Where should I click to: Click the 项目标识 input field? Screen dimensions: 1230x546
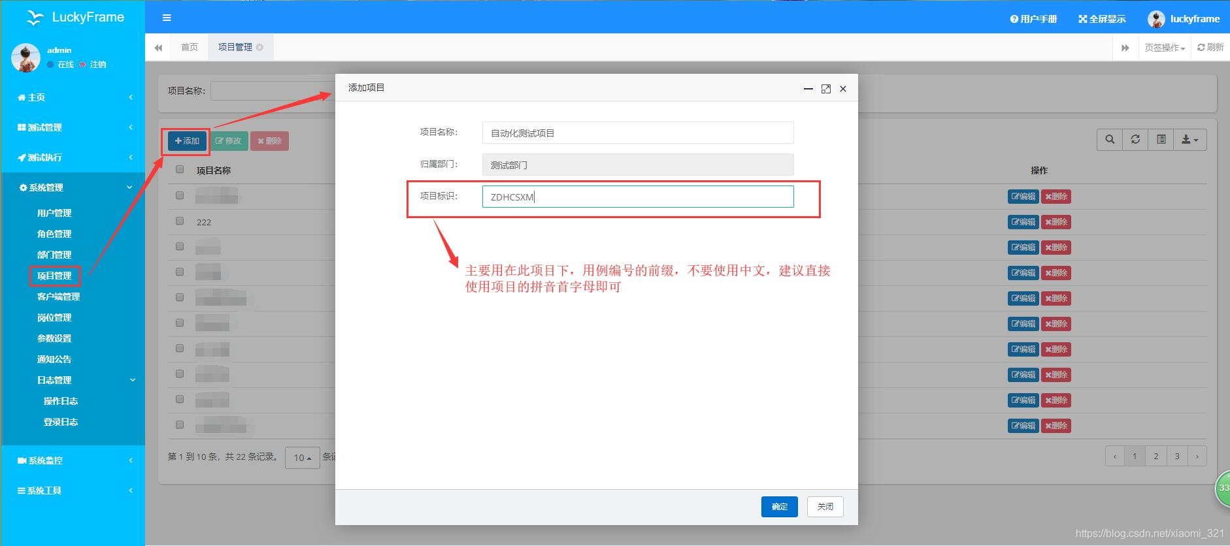click(x=638, y=197)
